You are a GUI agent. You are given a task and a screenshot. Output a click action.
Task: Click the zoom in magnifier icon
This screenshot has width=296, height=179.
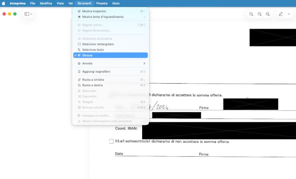[x=268, y=14]
